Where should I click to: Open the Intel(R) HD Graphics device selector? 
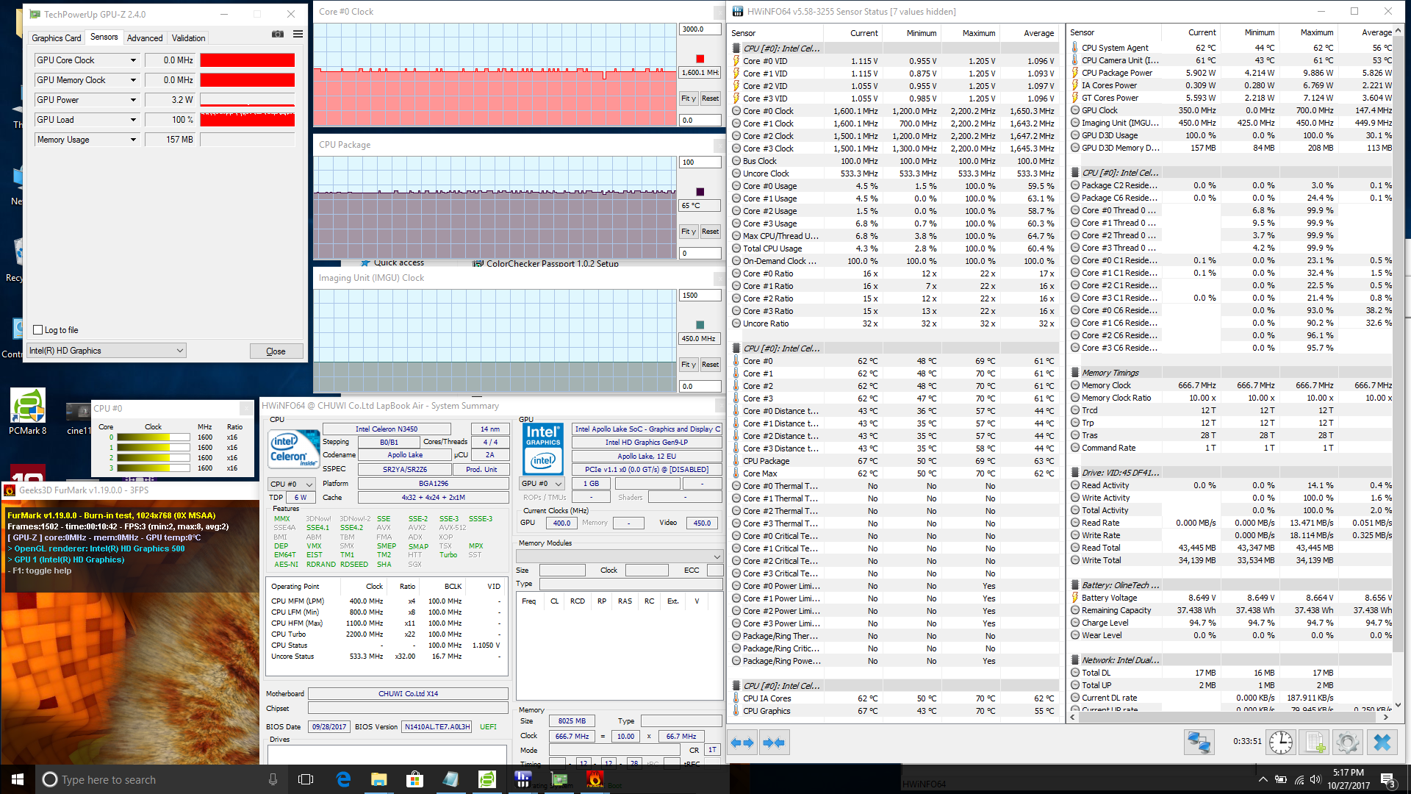pyautogui.click(x=106, y=351)
